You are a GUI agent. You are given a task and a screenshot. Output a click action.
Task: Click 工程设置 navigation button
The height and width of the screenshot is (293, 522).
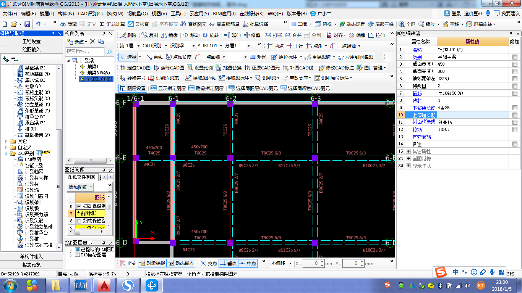click(x=31, y=41)
